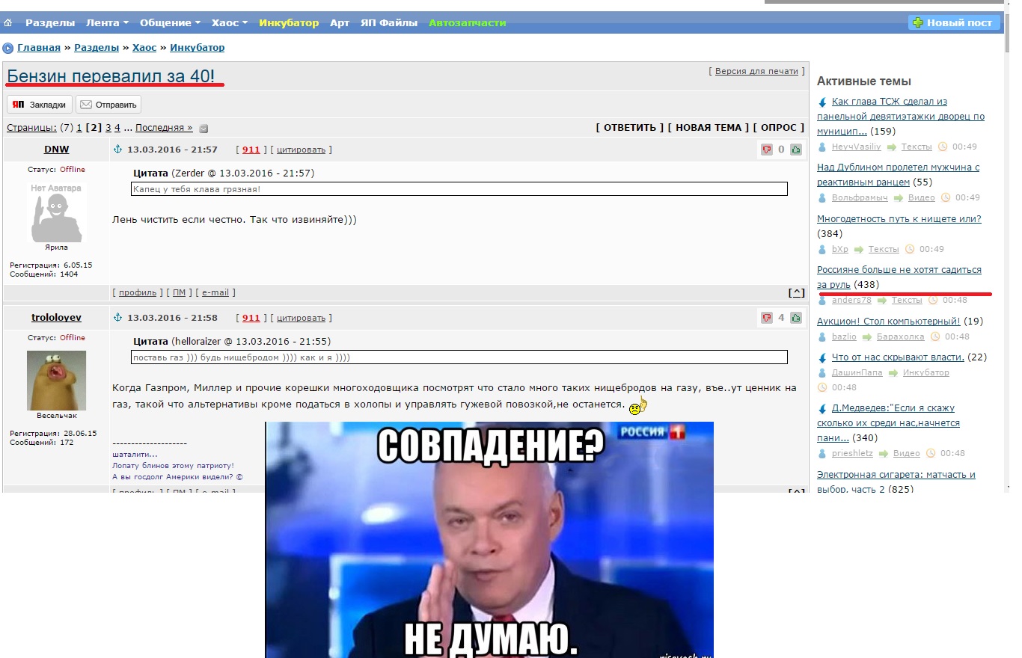Open topic 'Над Дублином пролетел мужчина'

(898, 175)
